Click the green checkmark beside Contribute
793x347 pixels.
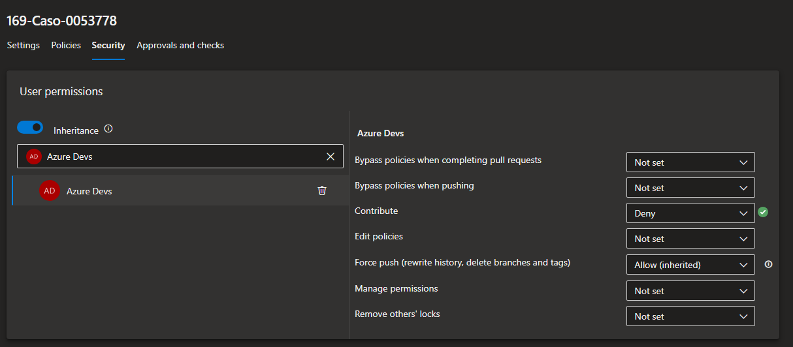point(763,212)
